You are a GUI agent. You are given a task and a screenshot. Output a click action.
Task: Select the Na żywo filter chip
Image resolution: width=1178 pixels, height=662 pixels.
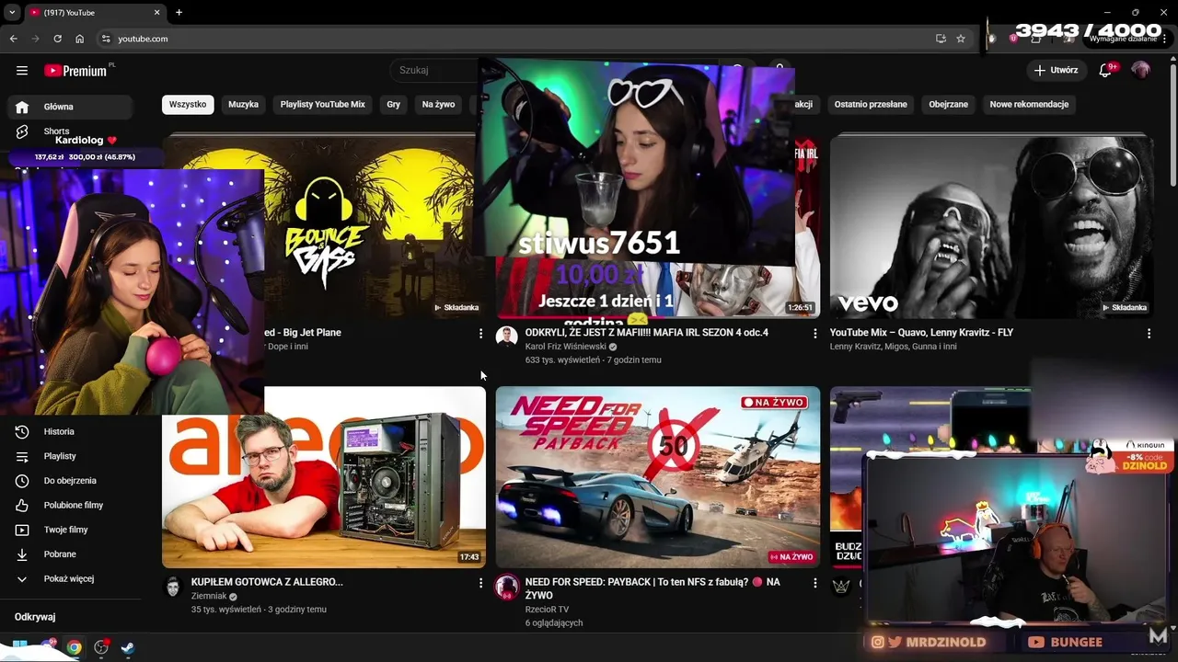click(439, 105)
